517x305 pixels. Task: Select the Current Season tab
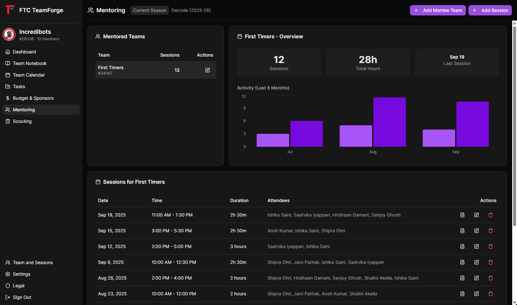[149, 10]
